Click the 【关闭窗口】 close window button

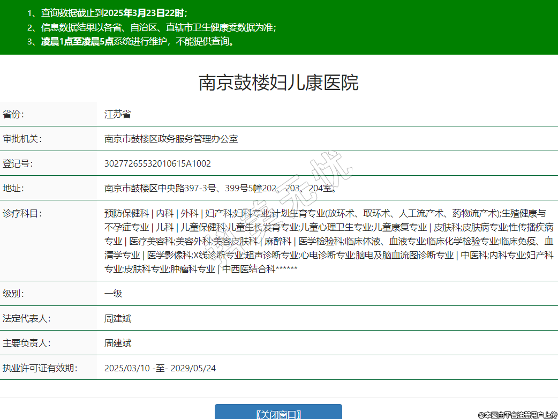pos(278,413)
